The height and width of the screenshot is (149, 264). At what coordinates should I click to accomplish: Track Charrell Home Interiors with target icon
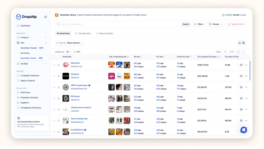[x=59, y=110]
